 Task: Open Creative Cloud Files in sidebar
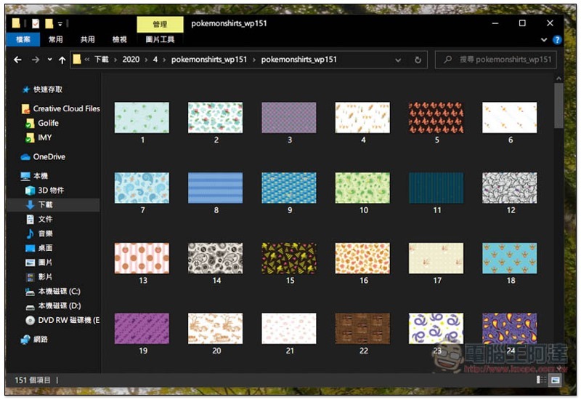(61, 108)
